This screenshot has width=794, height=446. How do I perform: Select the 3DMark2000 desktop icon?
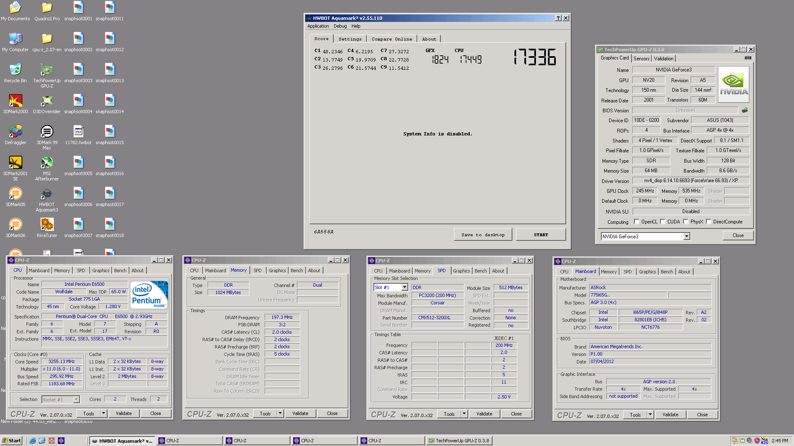point(15,104)
